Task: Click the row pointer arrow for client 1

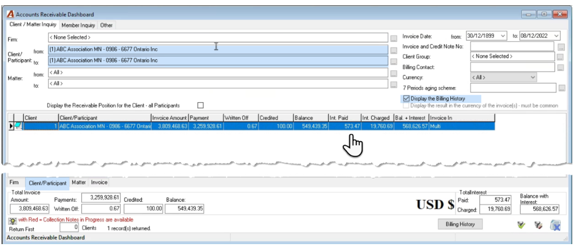Action: [11, 126]
